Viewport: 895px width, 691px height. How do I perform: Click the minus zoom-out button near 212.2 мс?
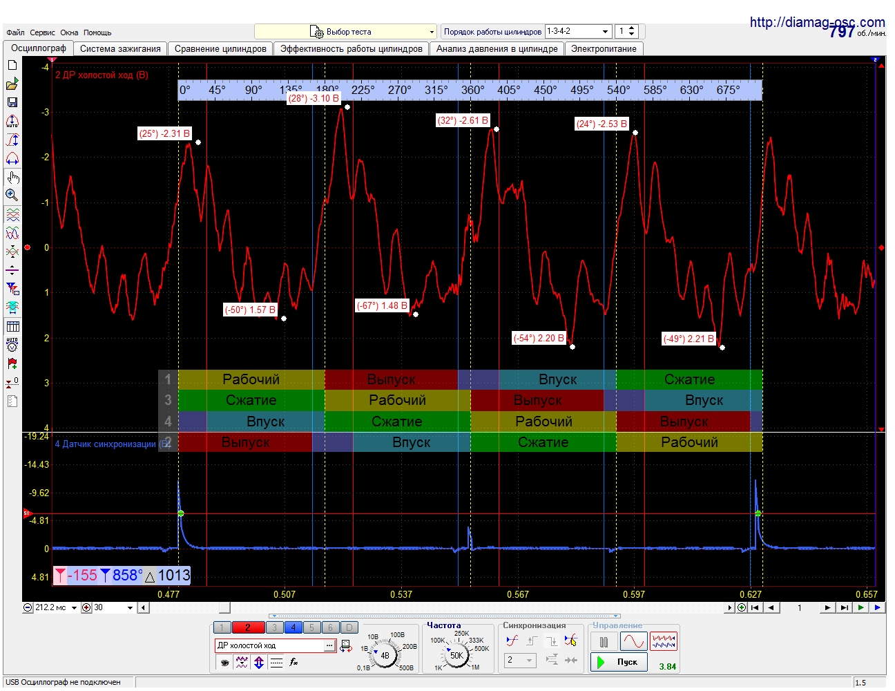tap(28, 608)
